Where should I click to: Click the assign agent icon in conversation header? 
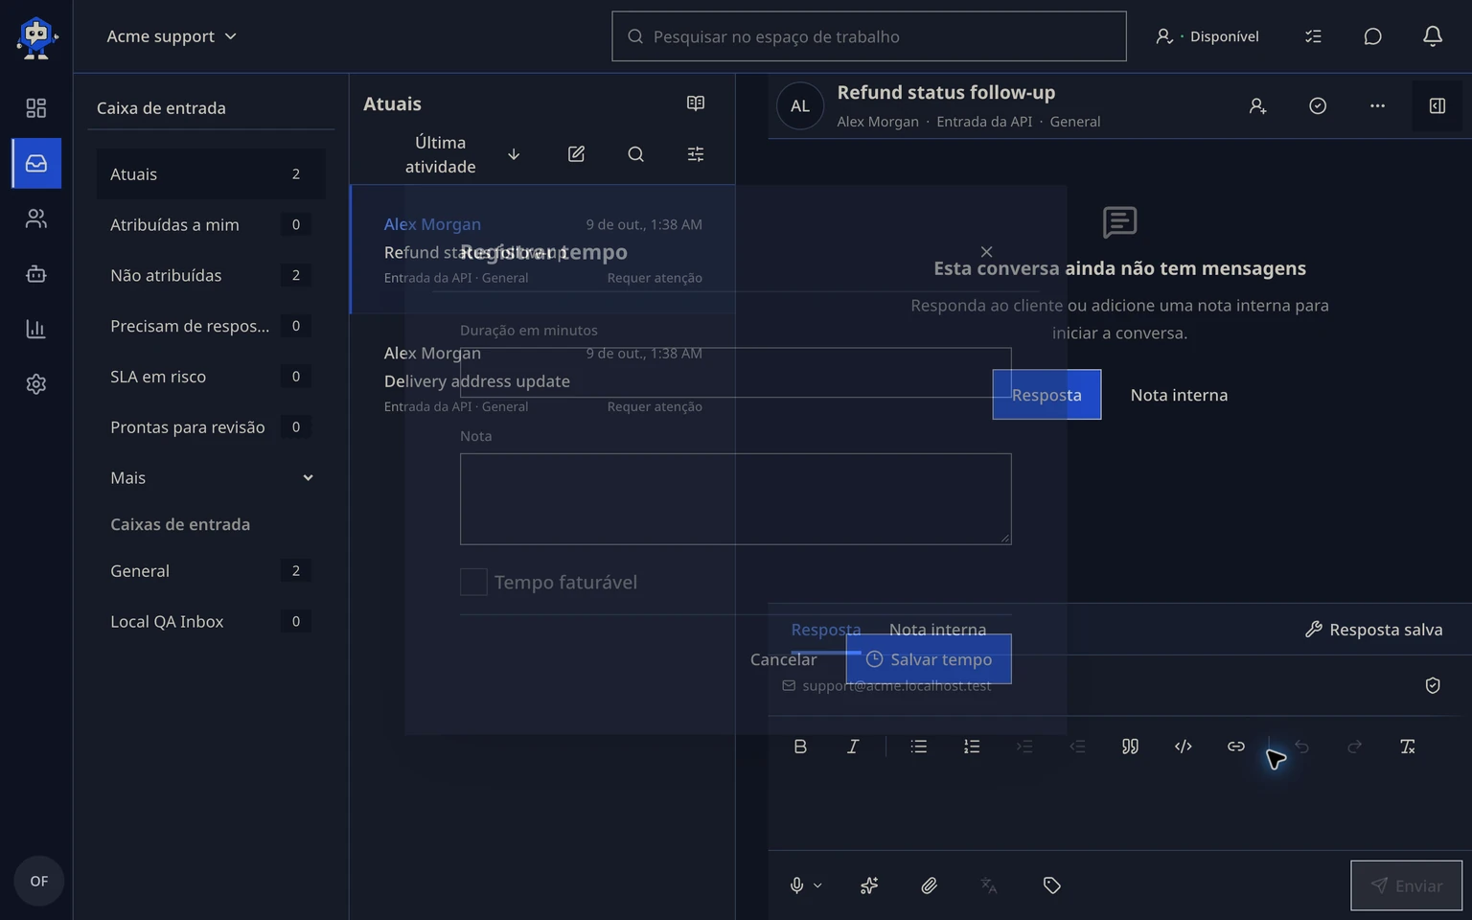pos(1258,106)
